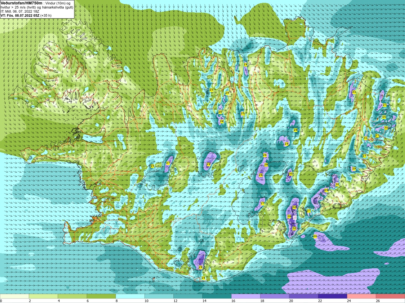The image size is (405, 303).
Task: Click the legend scale label "0"
Action: [x=1, y=301]
